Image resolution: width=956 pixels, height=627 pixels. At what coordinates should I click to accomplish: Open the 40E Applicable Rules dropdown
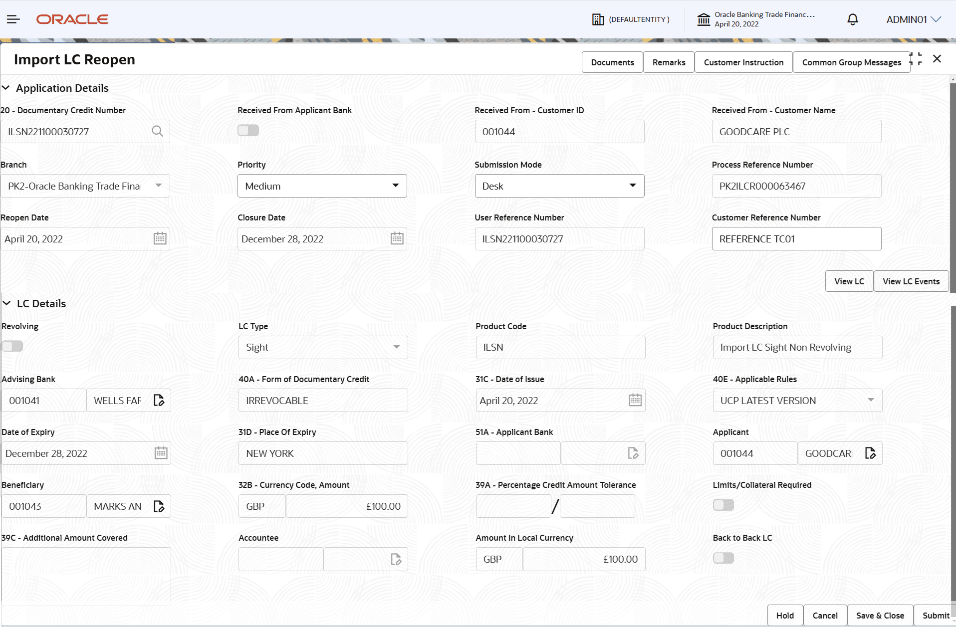click(x=871, y=400)
